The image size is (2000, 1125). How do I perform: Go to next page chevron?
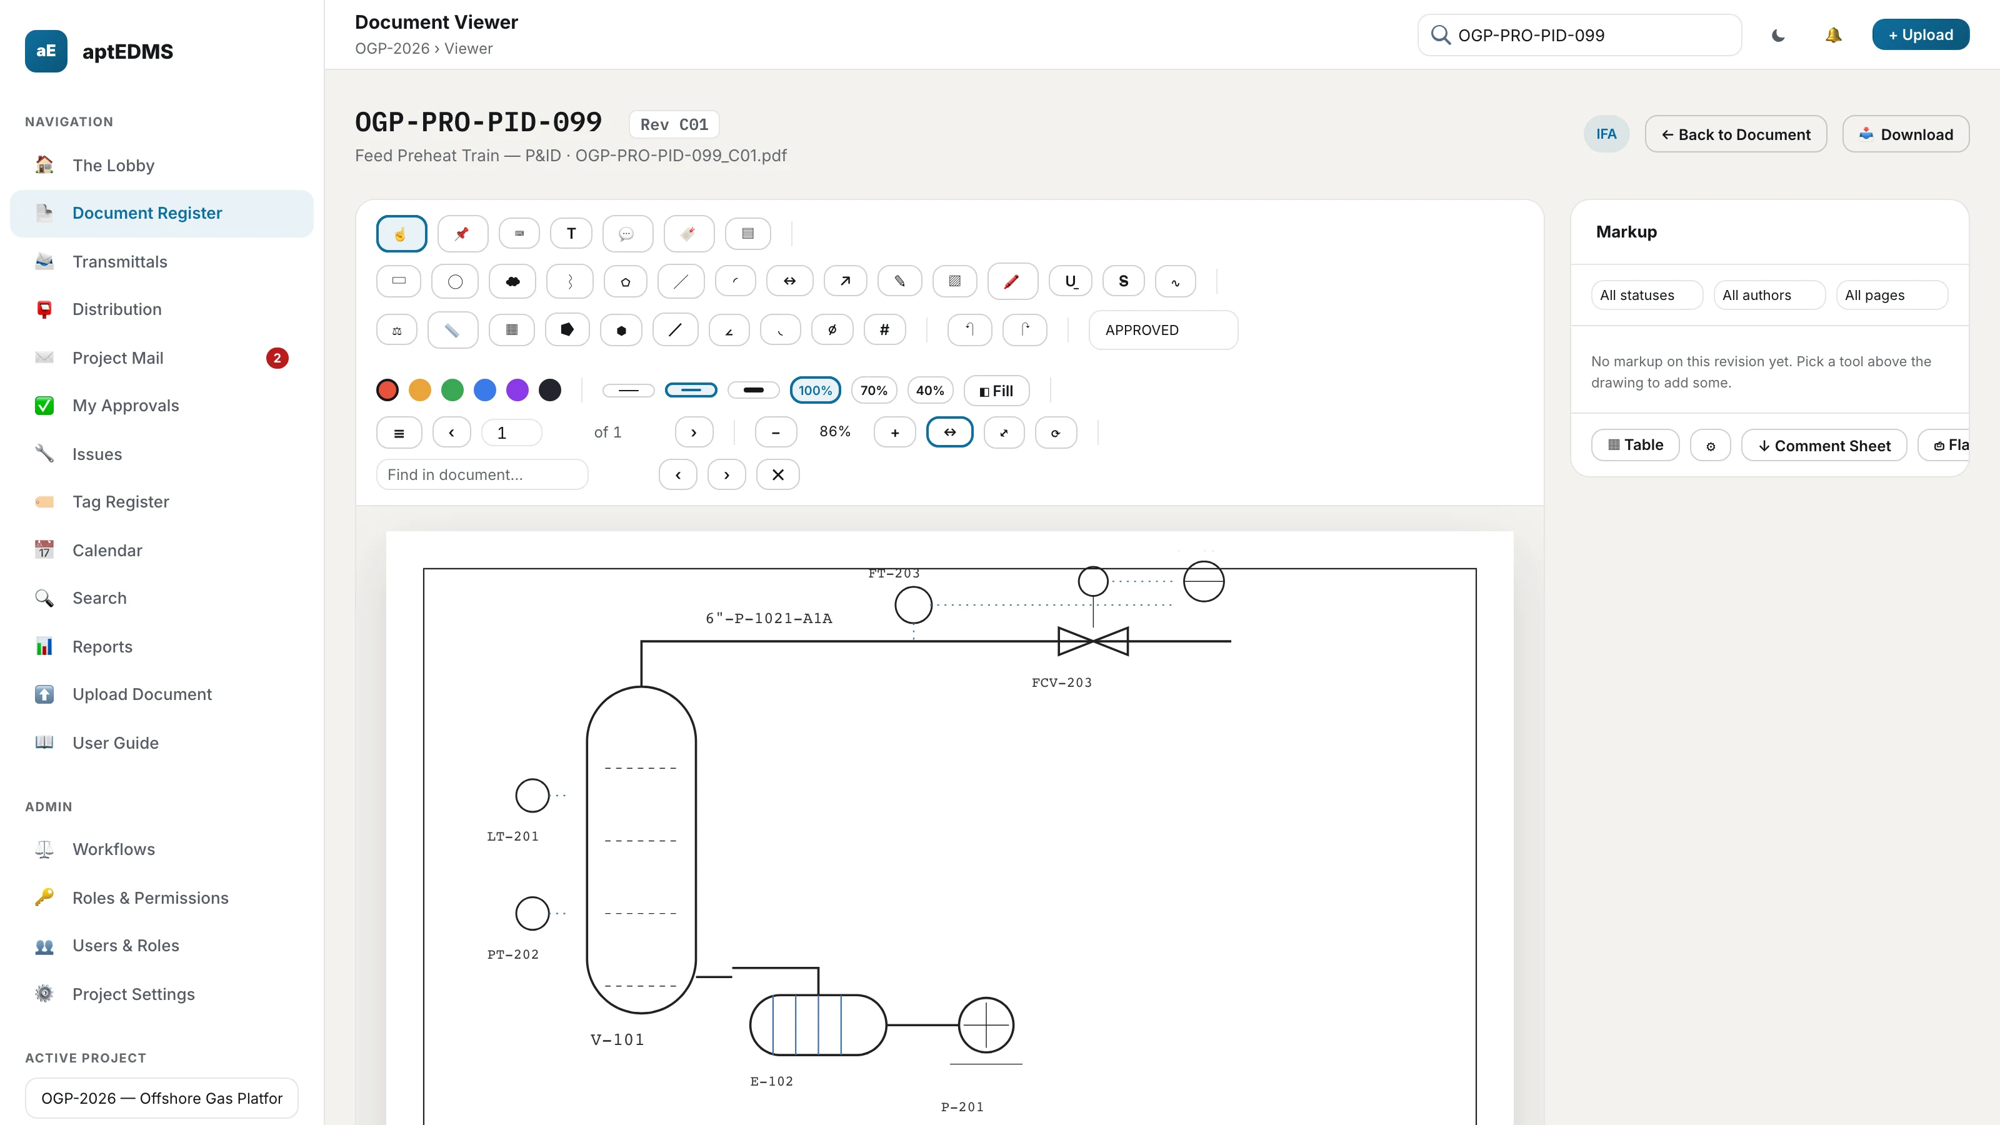[694, 432]
